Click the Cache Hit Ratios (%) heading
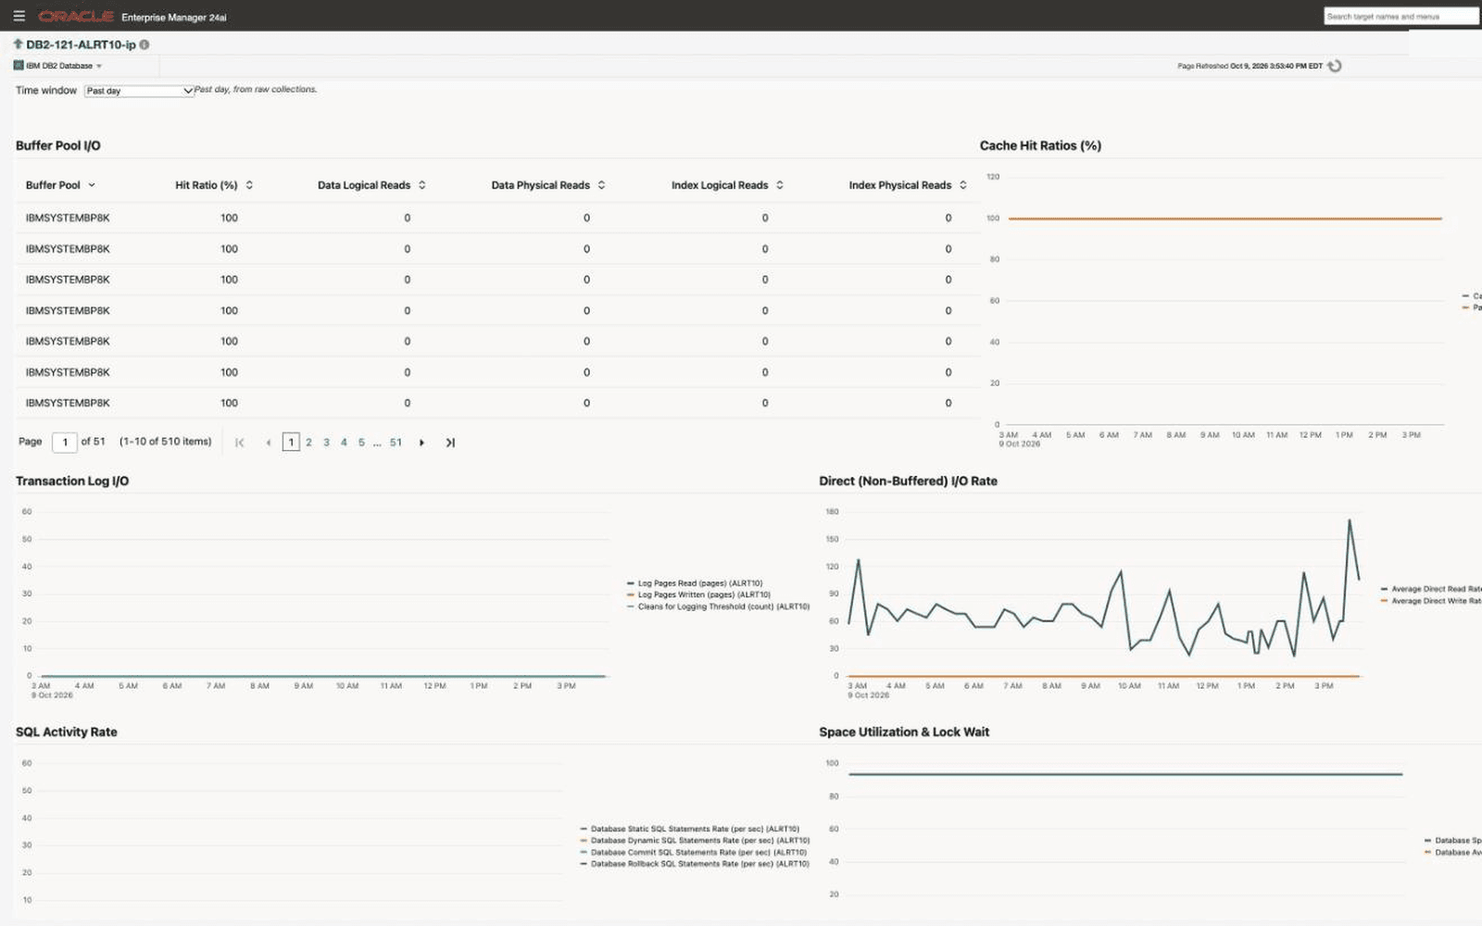1482x926 pixels. [1040, 145]
